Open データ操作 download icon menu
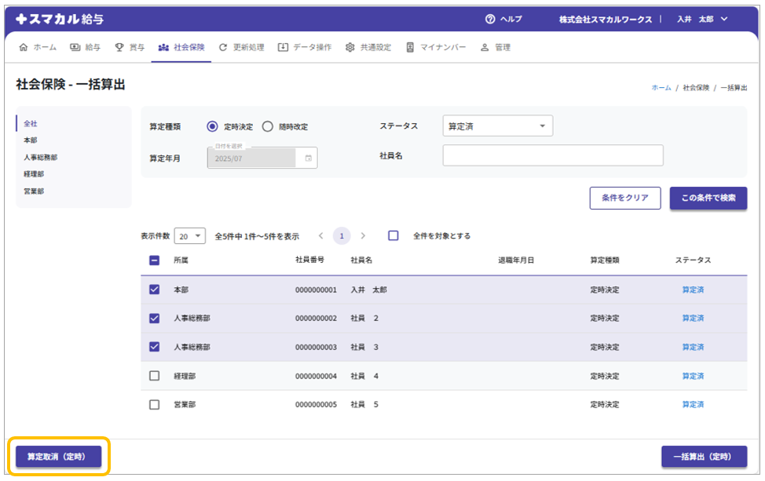The height and width of the screenshot is (481, 765). tap(283, 47)
